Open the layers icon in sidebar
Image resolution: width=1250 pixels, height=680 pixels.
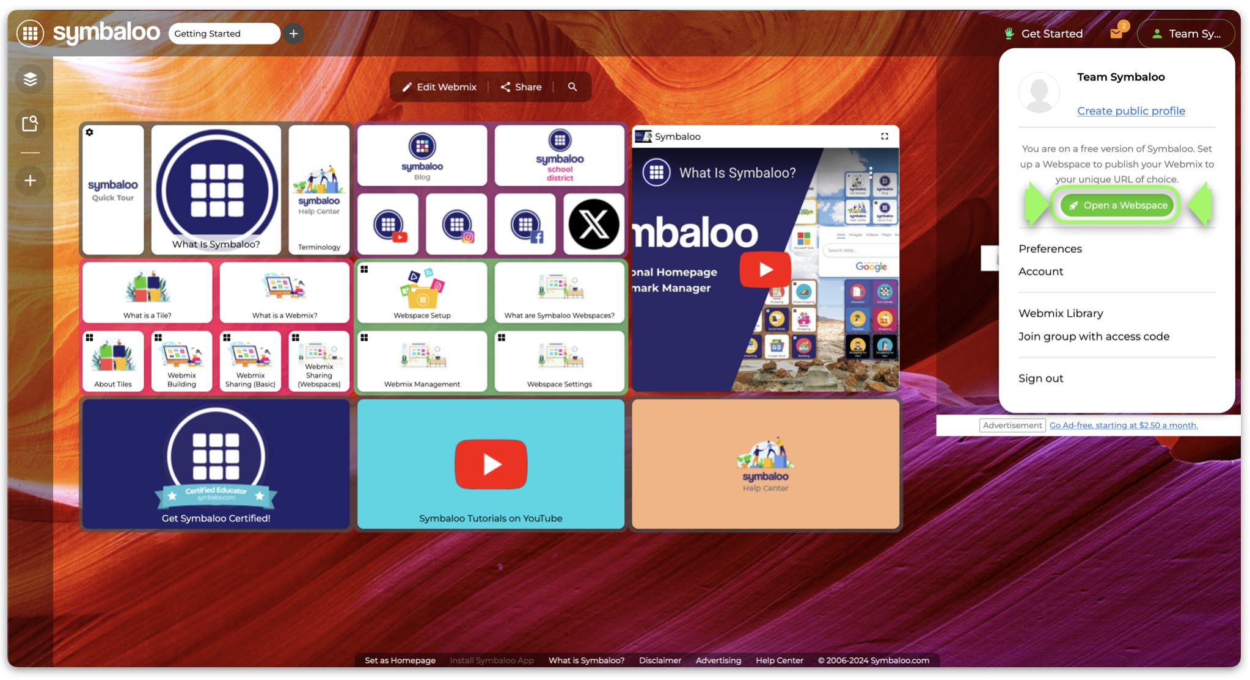click(x=30, y=79)
